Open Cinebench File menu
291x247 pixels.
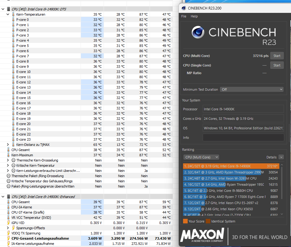[184, 16]
